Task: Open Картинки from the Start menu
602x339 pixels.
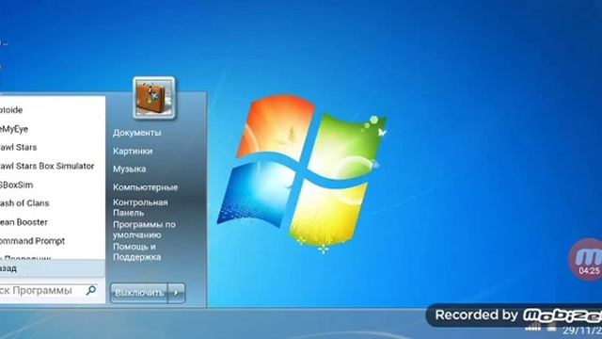Action: click(133, 151)
